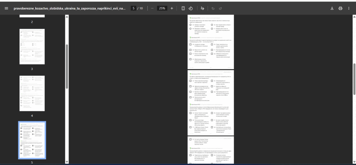The image size is (356, 165).
Task: Click the redo arrow icon
Action: click(220, 8)
